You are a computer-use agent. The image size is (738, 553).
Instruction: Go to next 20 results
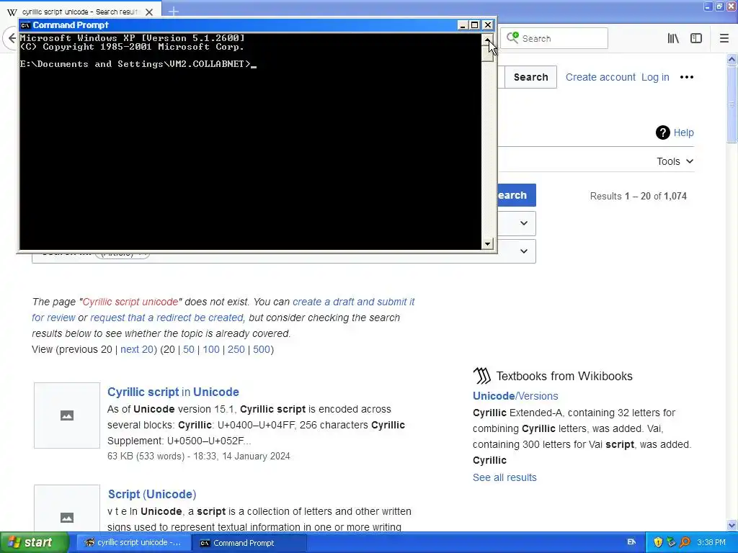[137, 349]
